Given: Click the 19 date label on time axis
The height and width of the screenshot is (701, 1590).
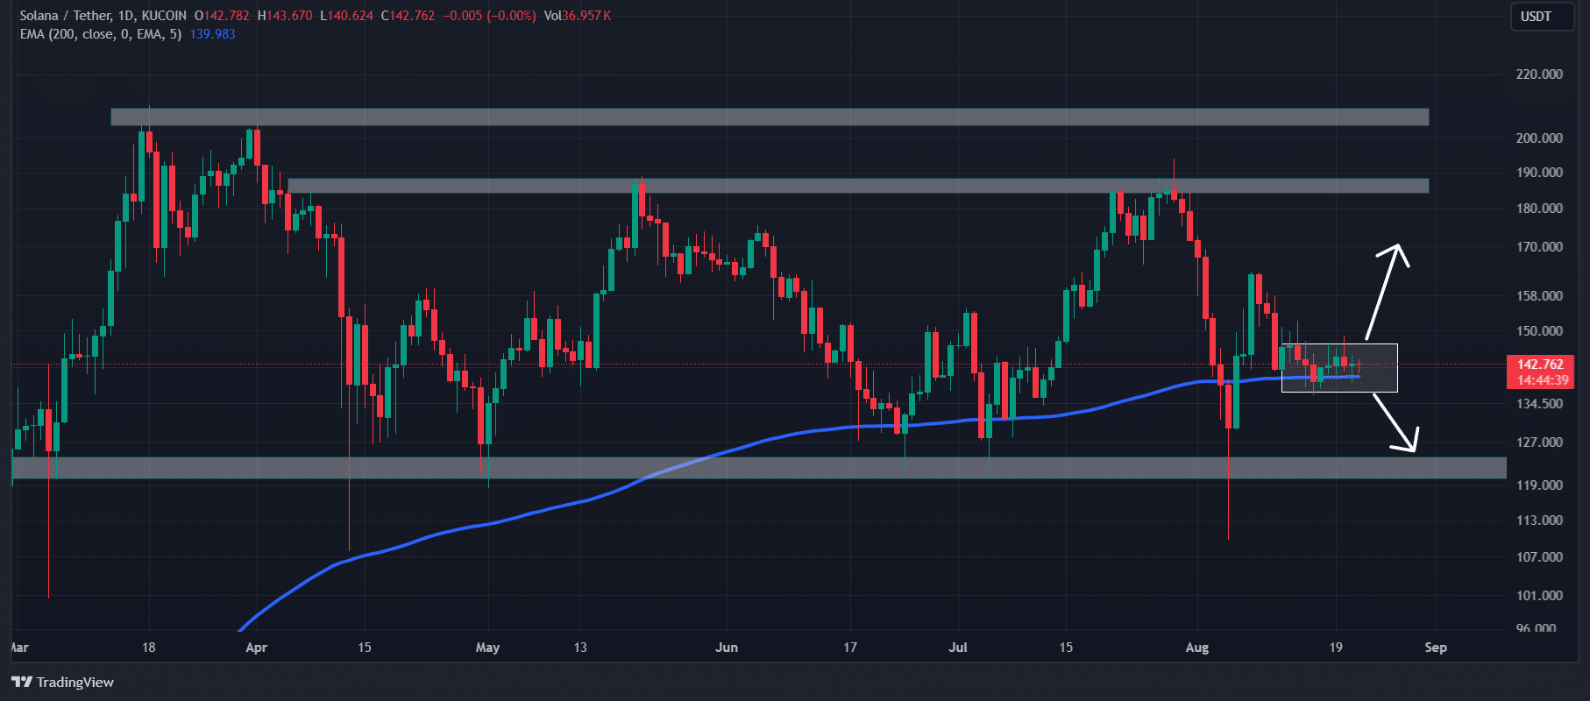Looking at the screenshot, I should coord(1336,648).
